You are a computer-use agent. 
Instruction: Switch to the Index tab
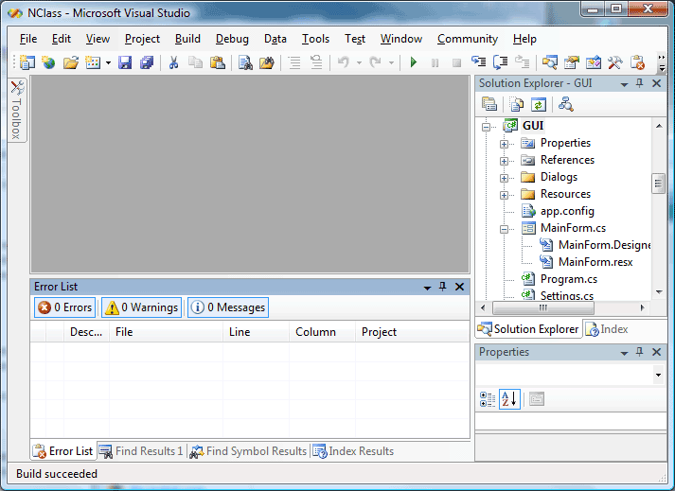coord(607,329)
